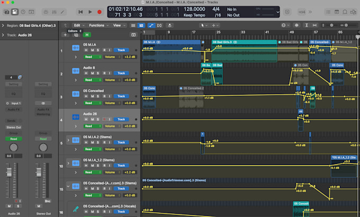Click Horizontal Auto Zoom icon
Image resolution: width=360 pixels, height=217 pixels.
[314, 25]
